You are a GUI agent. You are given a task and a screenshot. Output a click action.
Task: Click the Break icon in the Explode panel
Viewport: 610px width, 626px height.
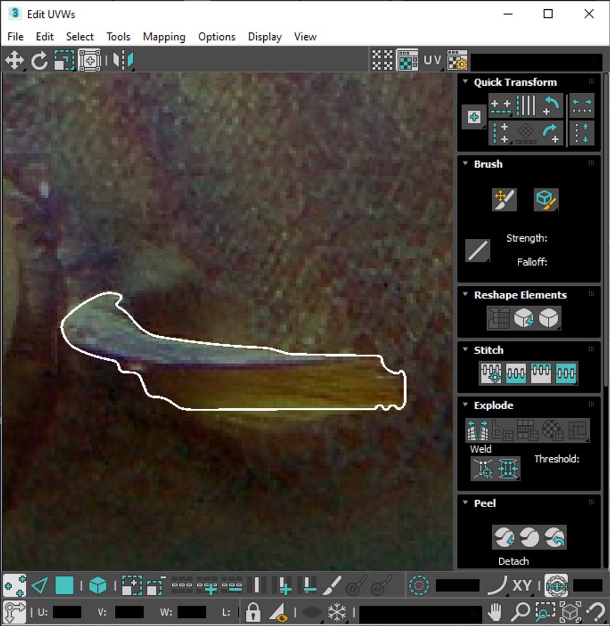pos(478,430)
